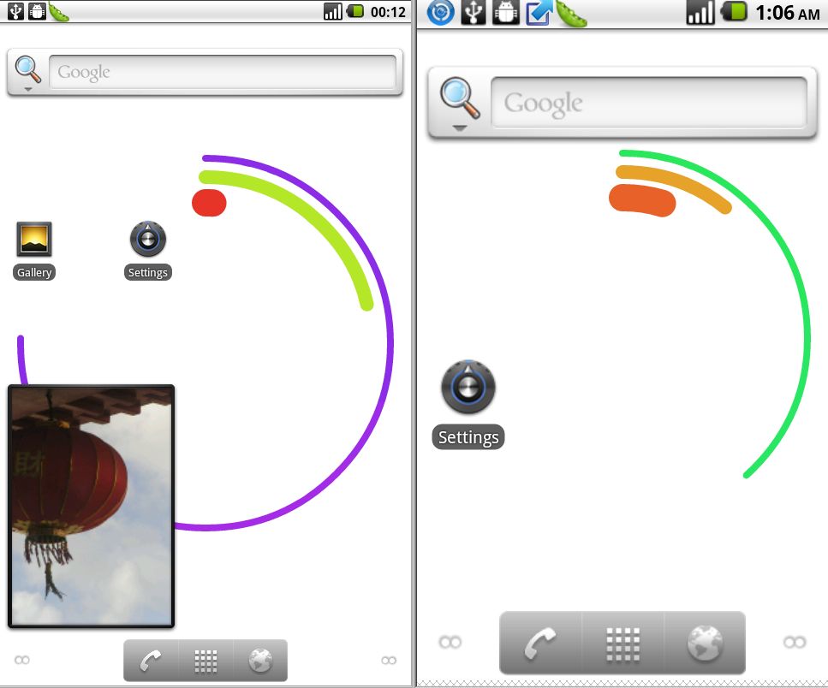The width and height of the screenshot is (828, 688).
Task: Tap magnifier search icon on right phone
Action: point(460,98)
